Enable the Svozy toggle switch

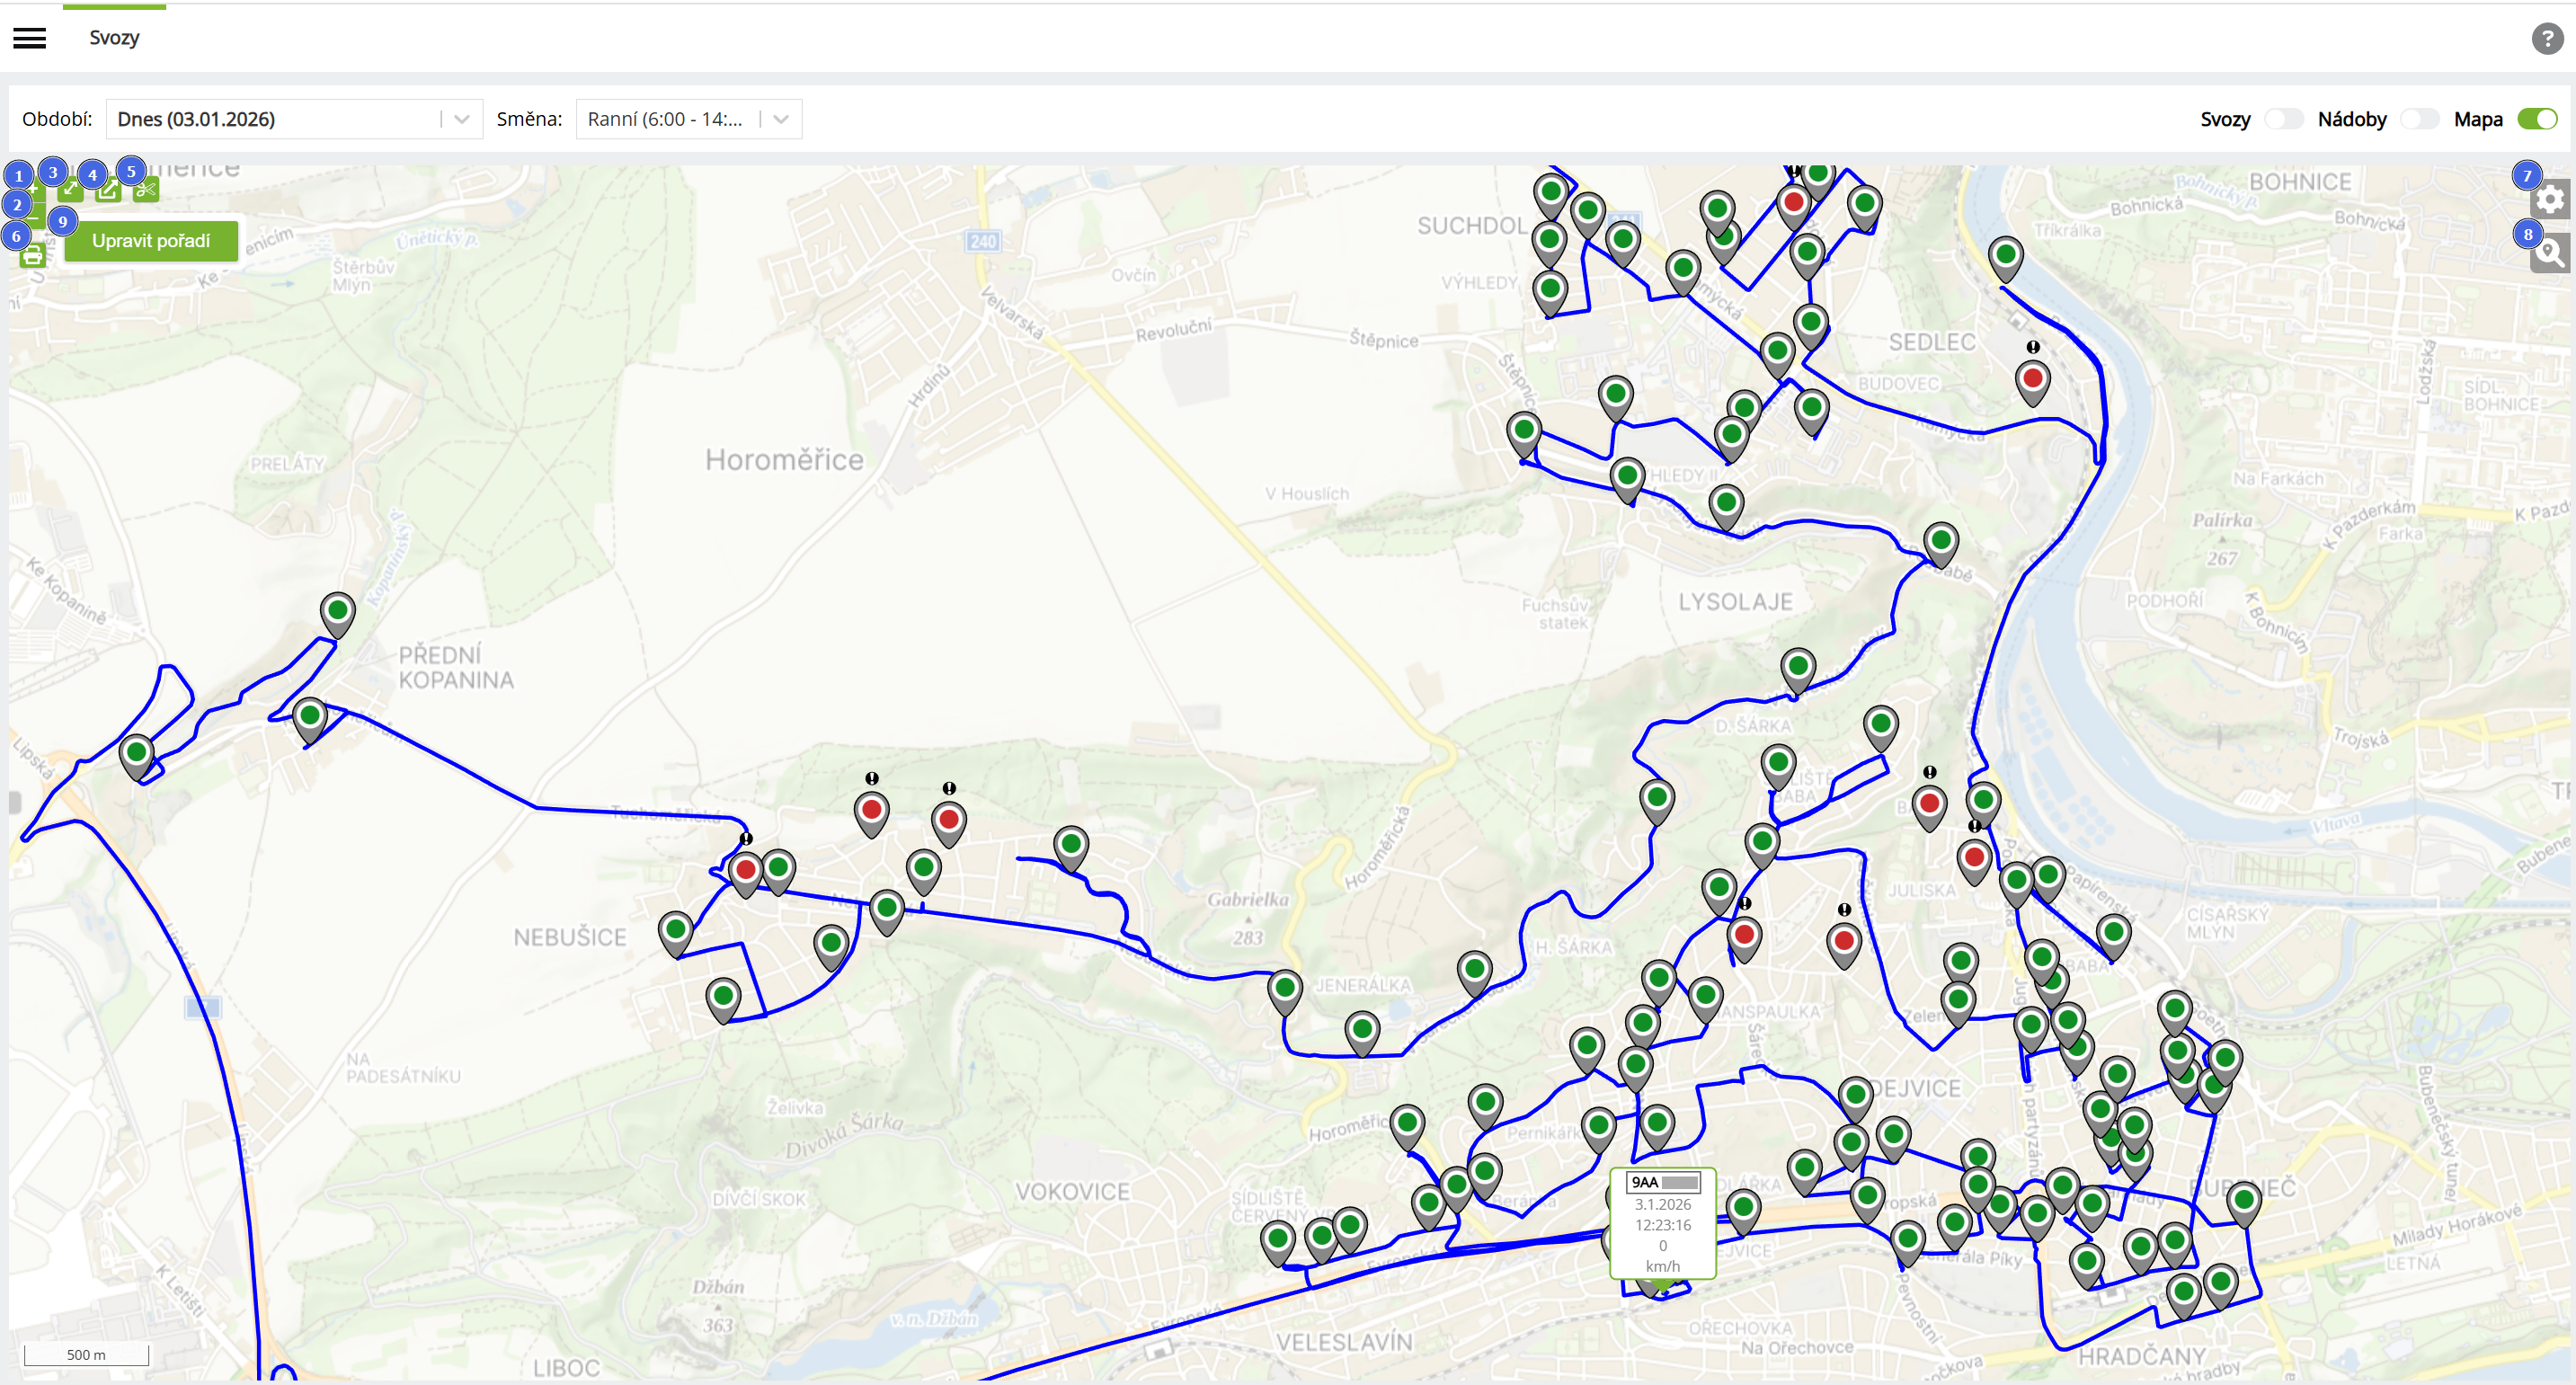(x=2283, y=119)
